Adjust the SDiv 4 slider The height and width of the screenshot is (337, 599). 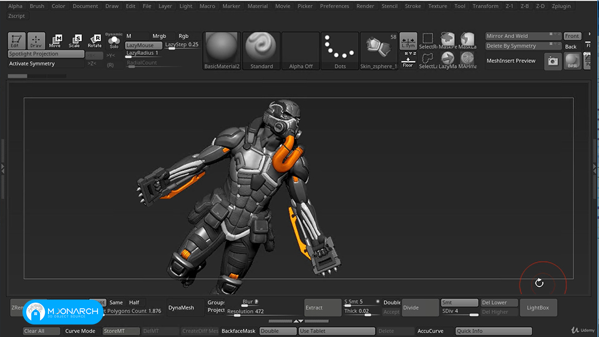tap(460, 311)
